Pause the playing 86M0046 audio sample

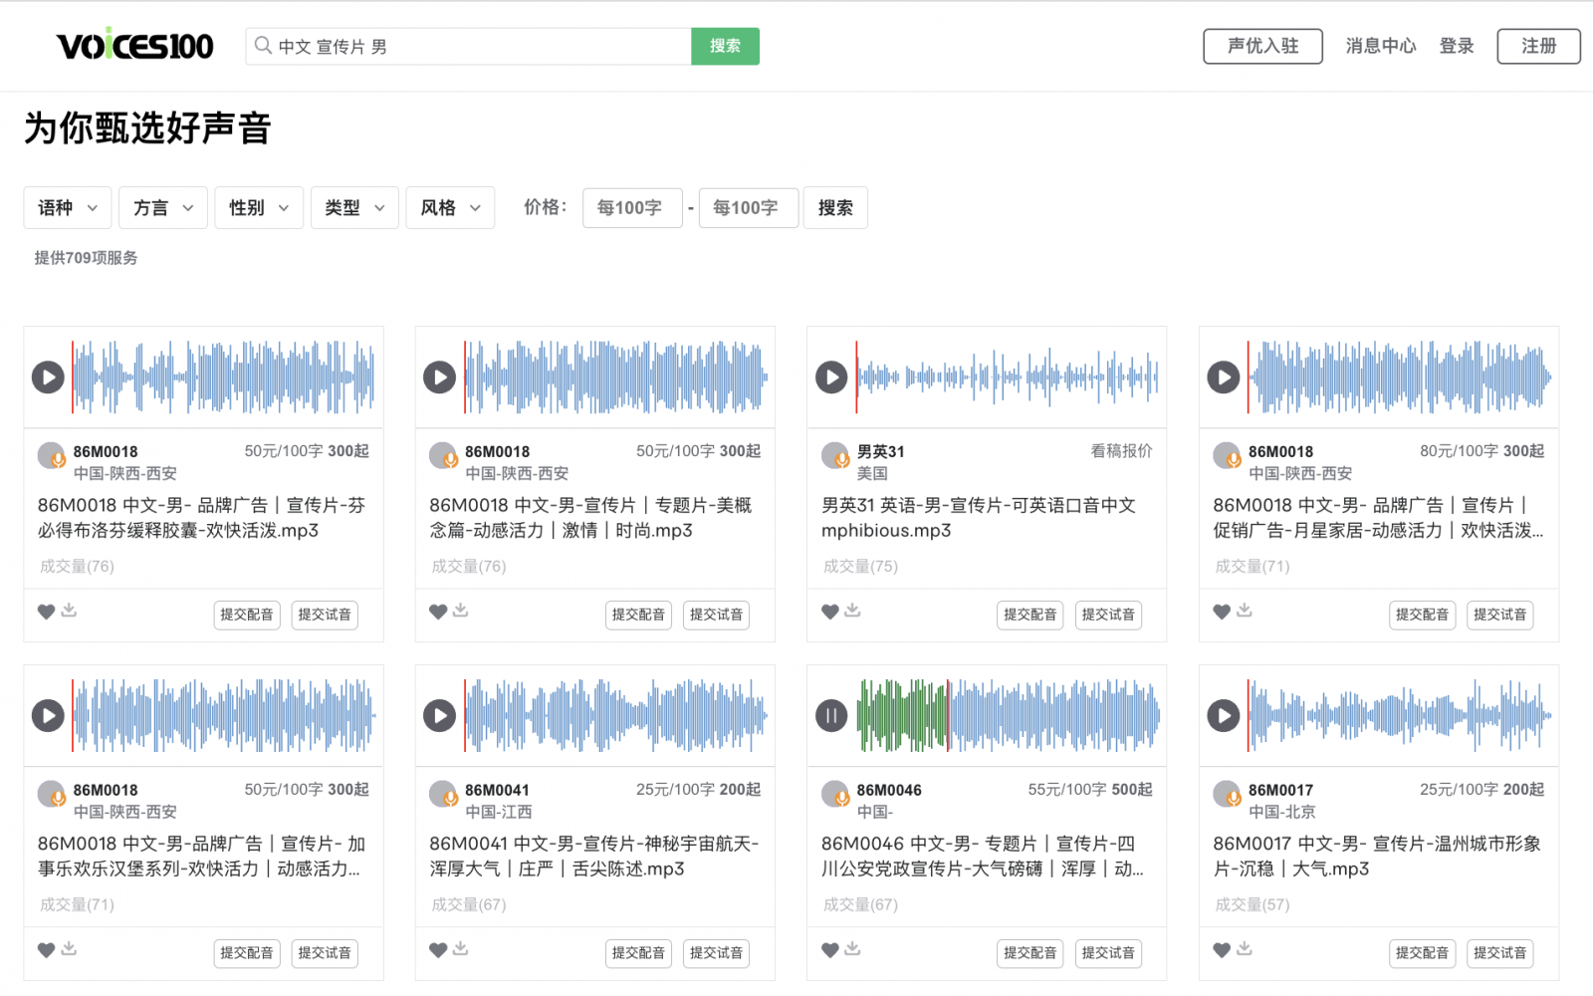pos(831,715)
